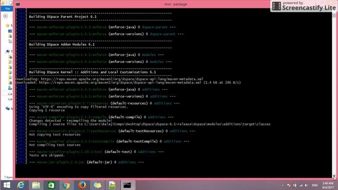Click the '(default-test) @ additions' line
The width and height of the screenshot is (338, 190).
coord(96,151)
